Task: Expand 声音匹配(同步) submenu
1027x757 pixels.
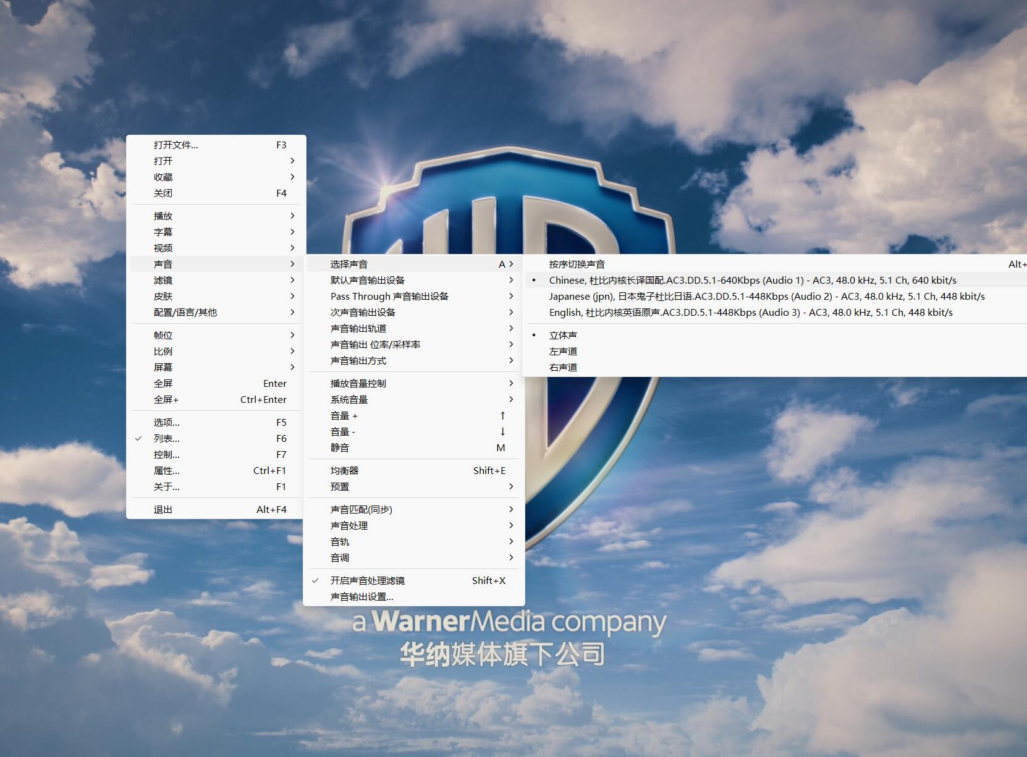Action: [x=414, y=509]
